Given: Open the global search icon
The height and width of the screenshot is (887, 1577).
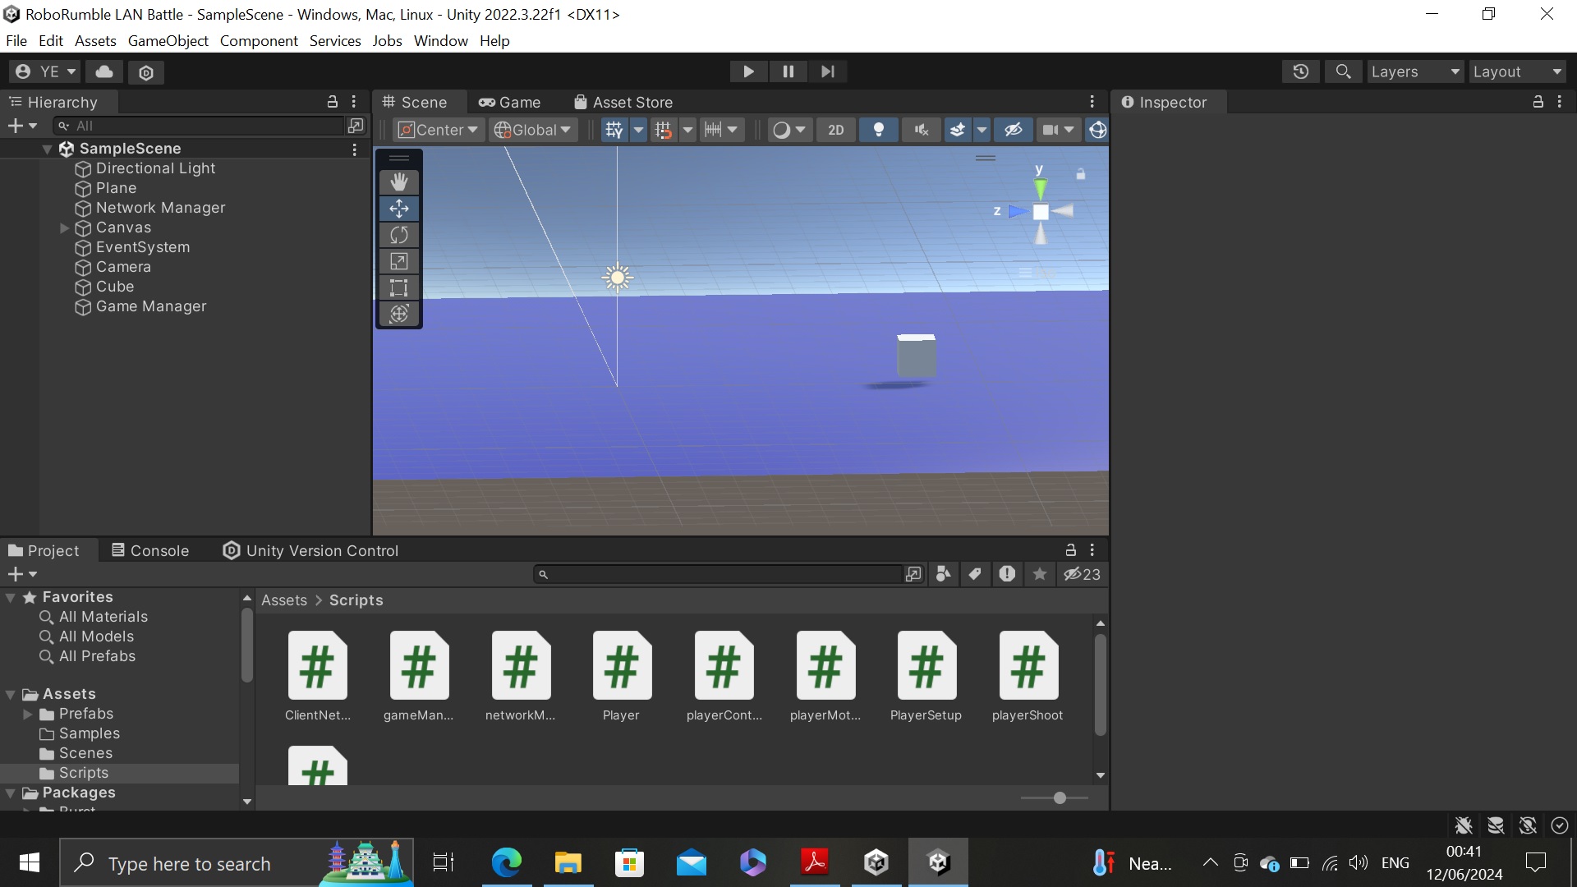Looking at the screenshot, I should (1344, 71).
